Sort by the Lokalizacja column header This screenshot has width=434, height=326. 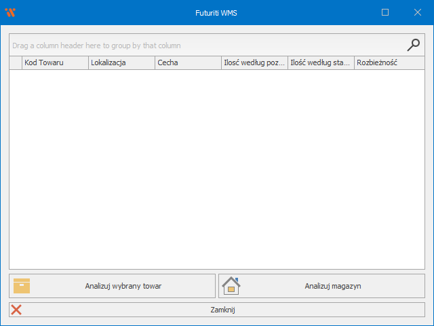pyautogui.click(x=121, y=62)
